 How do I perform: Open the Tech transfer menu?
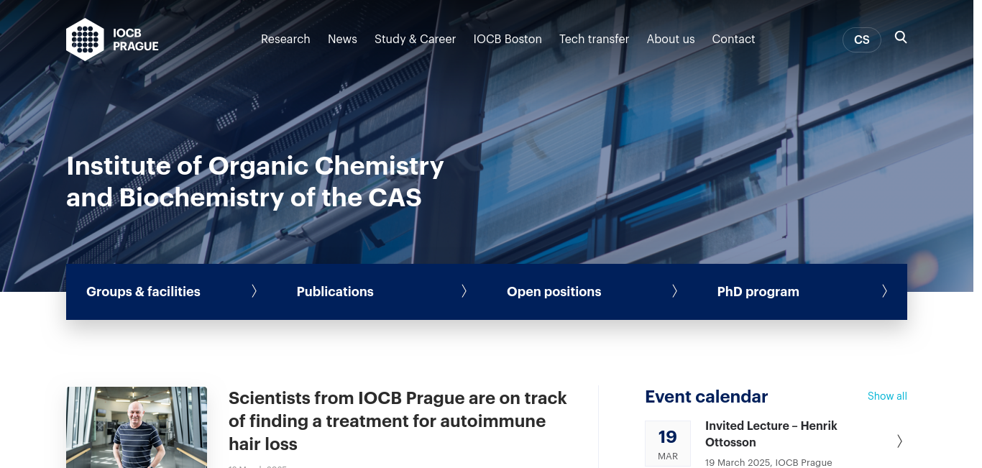coord(594,39)
